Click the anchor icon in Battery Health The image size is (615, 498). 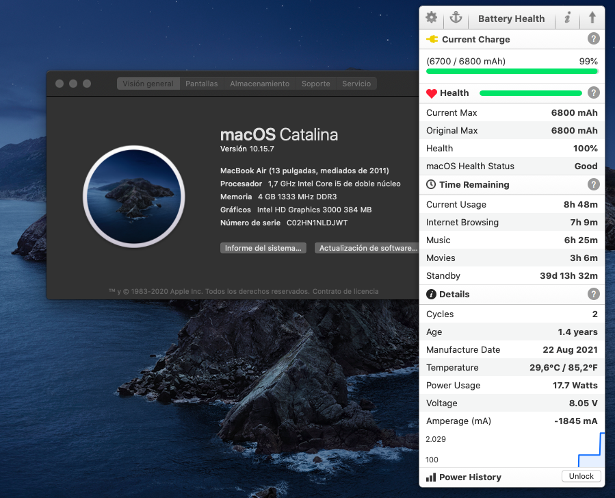pyautogui.click(x=456, y=18)
